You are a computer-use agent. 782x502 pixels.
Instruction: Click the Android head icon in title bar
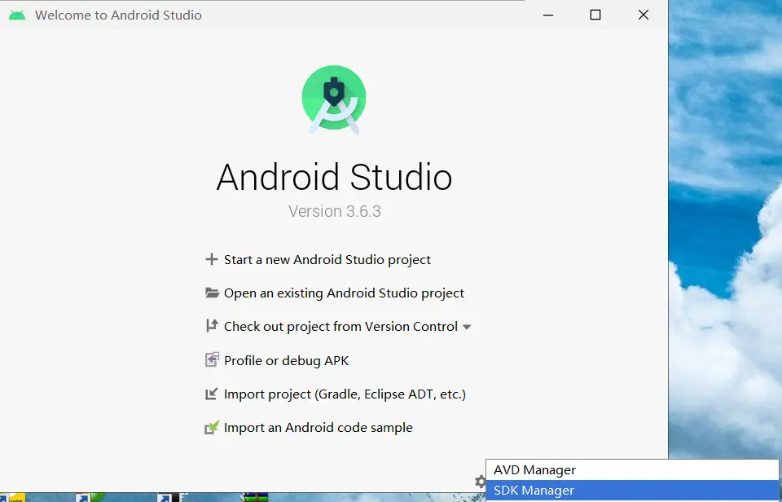point(17,15)
